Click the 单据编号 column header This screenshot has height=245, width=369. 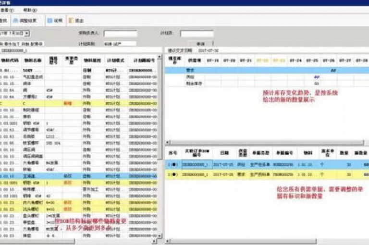pyautogui.click(x=284, y=153)
